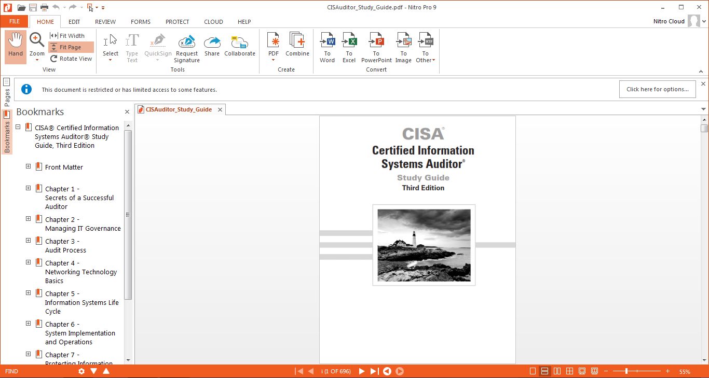The image size is (709, 378).
Task: Click the page number field
Action: (336, 371)
